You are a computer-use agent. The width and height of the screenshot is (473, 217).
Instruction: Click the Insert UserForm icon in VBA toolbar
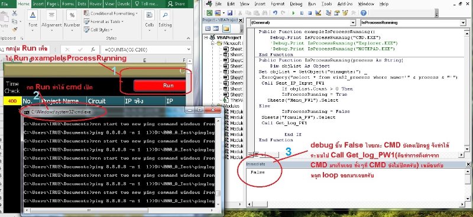pyautogui.click(x=217, y=13)
